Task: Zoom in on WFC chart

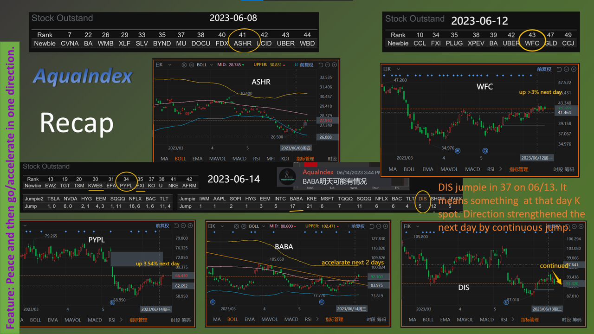Action: (x=574, y=69)
